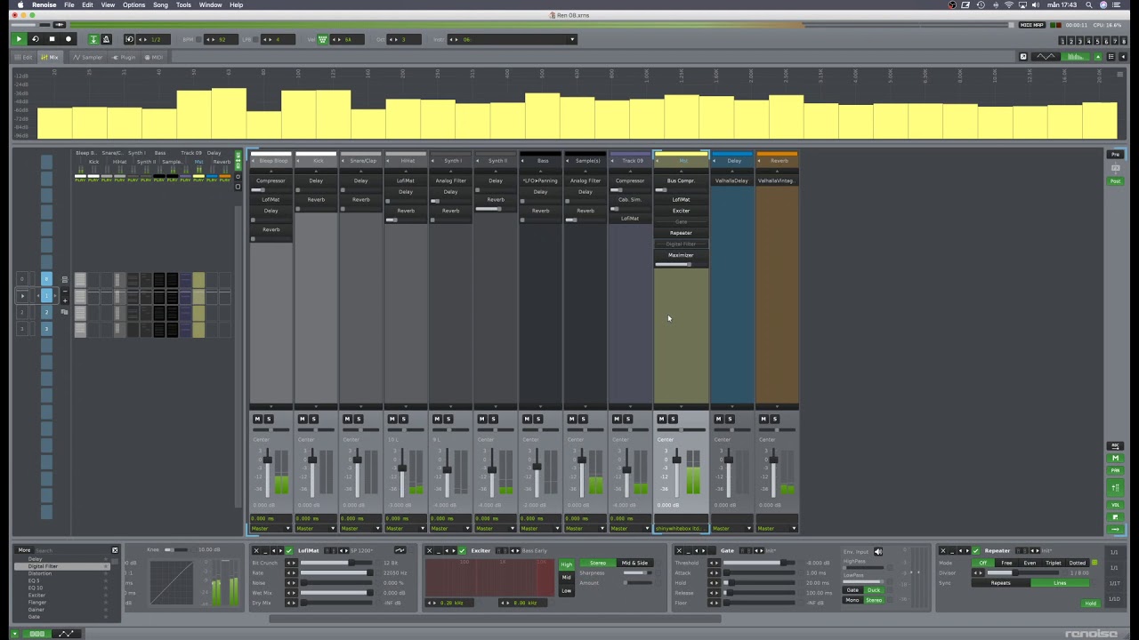
Task: Adjust the Mst track volume fader
Action: pos(676,460)
